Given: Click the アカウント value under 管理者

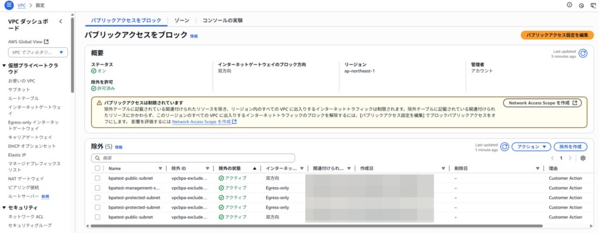Looking at the screenshot, I should [x=482, y=71].
